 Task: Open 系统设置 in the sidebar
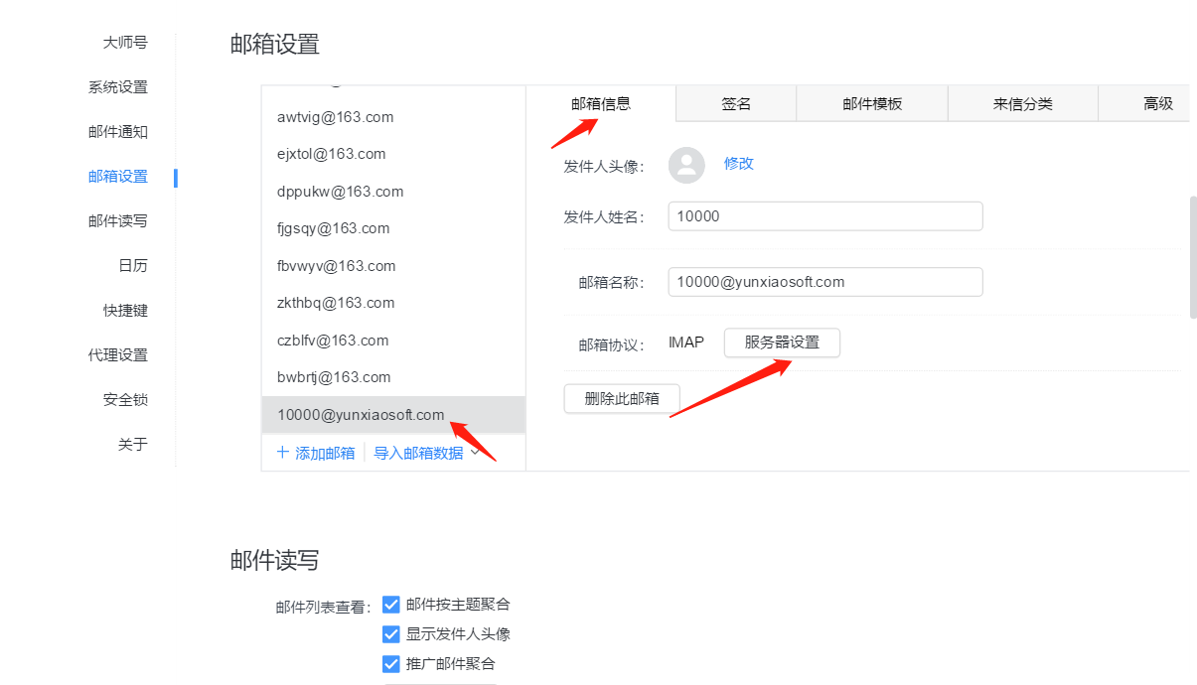[117, 87]
